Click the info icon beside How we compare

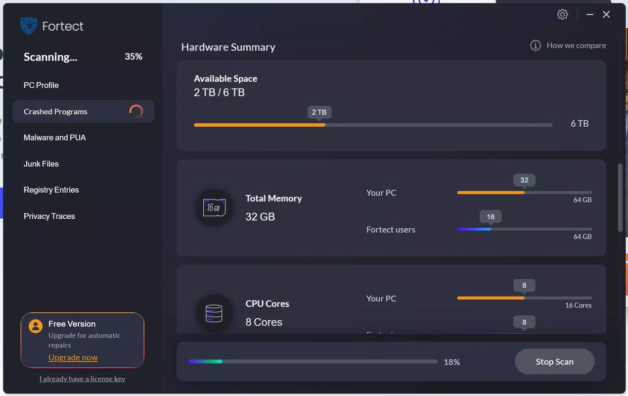tap(536, 46)
